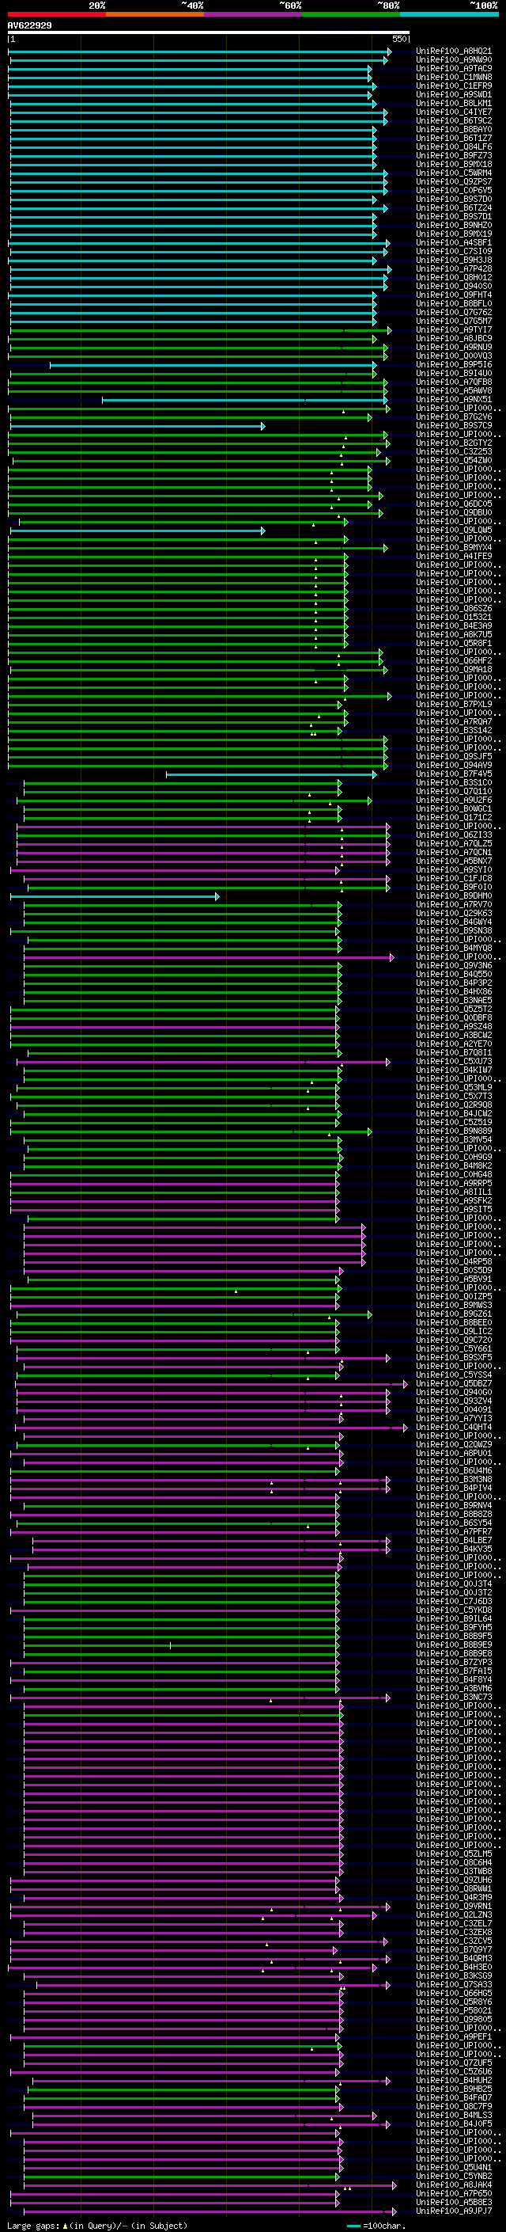Screen dimensions: 506x2232
Task: Select UniRef100_C4QHT4 hit
Action: (454, 1428)
